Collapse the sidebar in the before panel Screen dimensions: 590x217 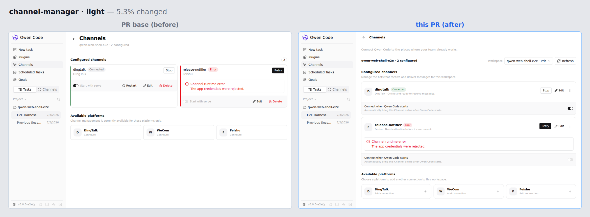click(x=60, y=204)
